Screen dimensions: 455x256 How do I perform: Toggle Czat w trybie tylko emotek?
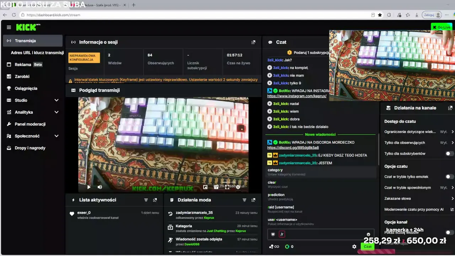(x=450, y=177)
